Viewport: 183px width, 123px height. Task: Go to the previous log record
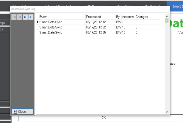19,17
